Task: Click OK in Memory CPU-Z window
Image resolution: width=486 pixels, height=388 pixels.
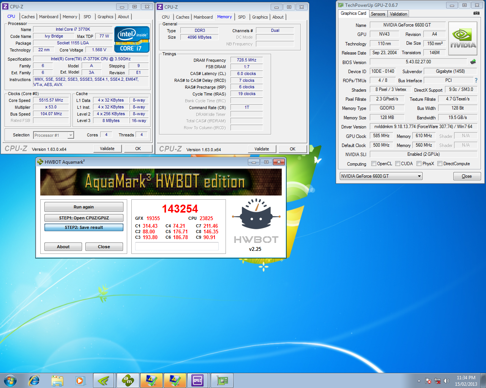Action: (x=293, y=149)
